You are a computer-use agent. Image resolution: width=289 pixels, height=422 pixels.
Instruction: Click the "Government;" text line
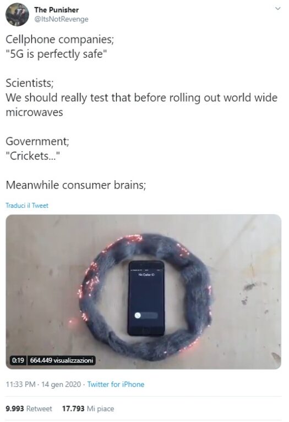37,141
